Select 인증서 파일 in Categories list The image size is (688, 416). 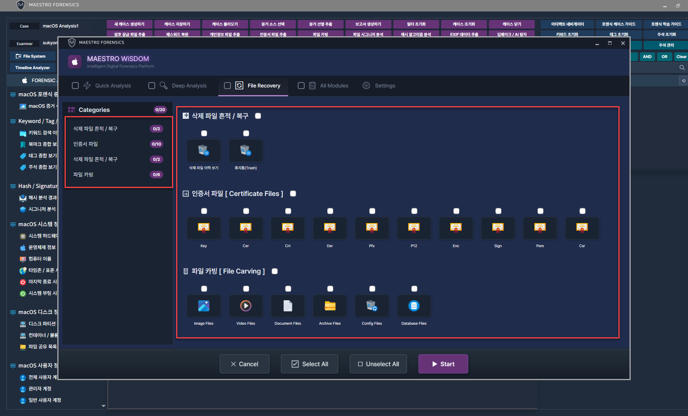(x=86, y=144)
